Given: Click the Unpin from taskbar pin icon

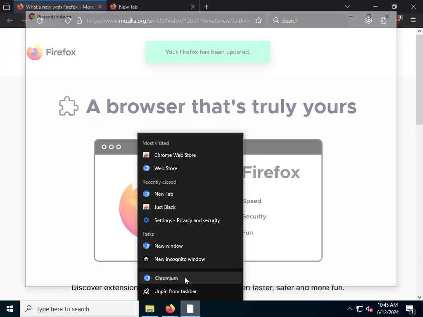Looking at the screenshot, I should (x=146, y=291).
